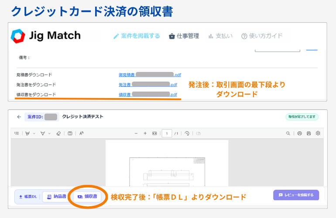
Task: Open 案件を掲載する in the top navigation
Action: (x=137, y=36)
